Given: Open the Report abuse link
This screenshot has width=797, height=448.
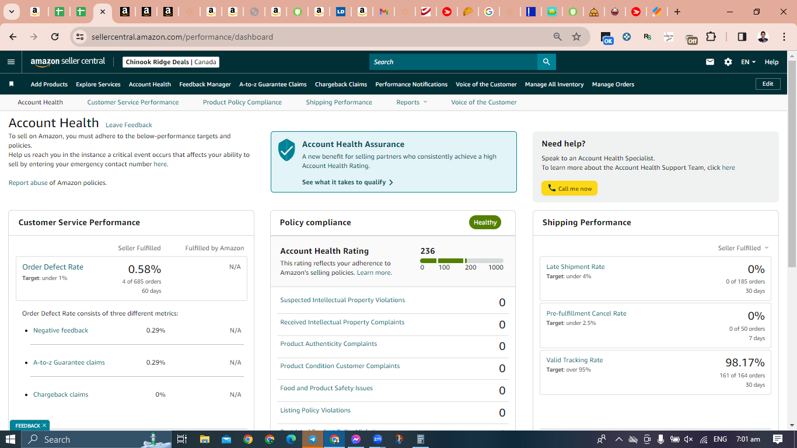Looking at the screenshot, I should coord(28,183).
